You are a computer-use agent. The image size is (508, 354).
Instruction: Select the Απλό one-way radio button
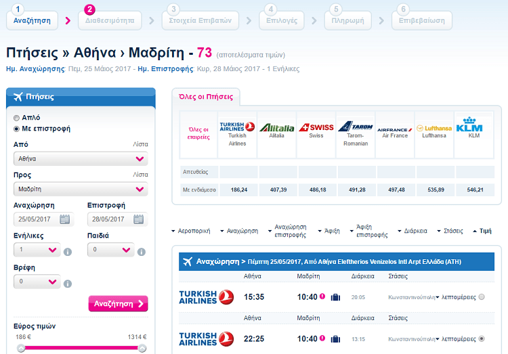point(16,118)
